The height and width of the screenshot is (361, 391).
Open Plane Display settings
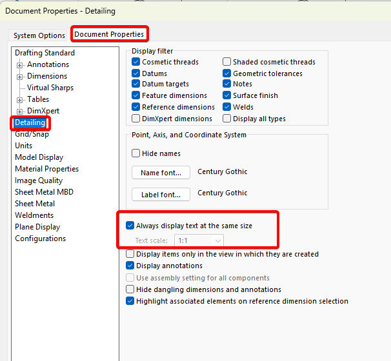click(x=37, y=227)
